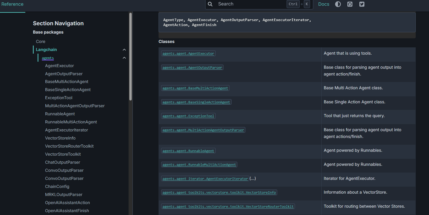Open VectorStoreInfo sidebar entry

(x=60, y=138)
